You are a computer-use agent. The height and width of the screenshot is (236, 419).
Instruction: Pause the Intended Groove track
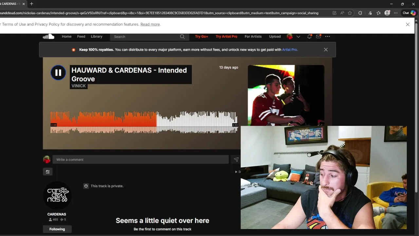point(58,73)
